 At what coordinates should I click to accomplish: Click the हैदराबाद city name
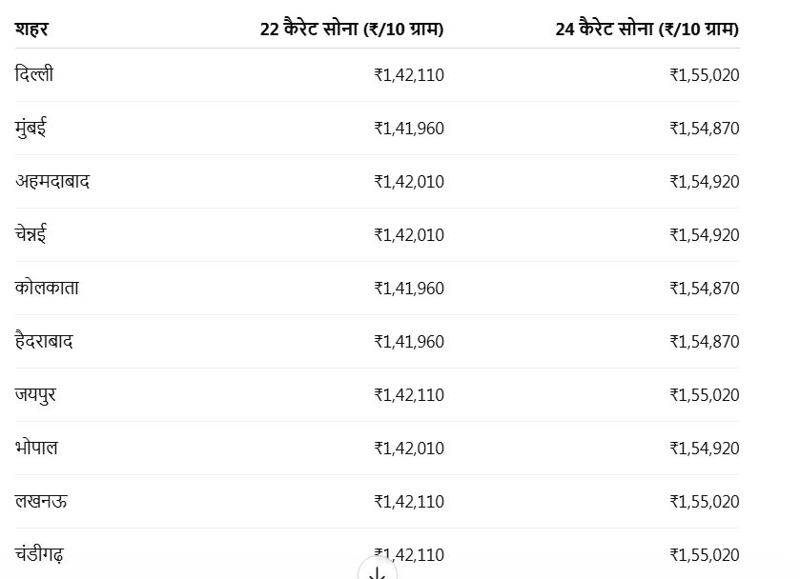[44, 341]
